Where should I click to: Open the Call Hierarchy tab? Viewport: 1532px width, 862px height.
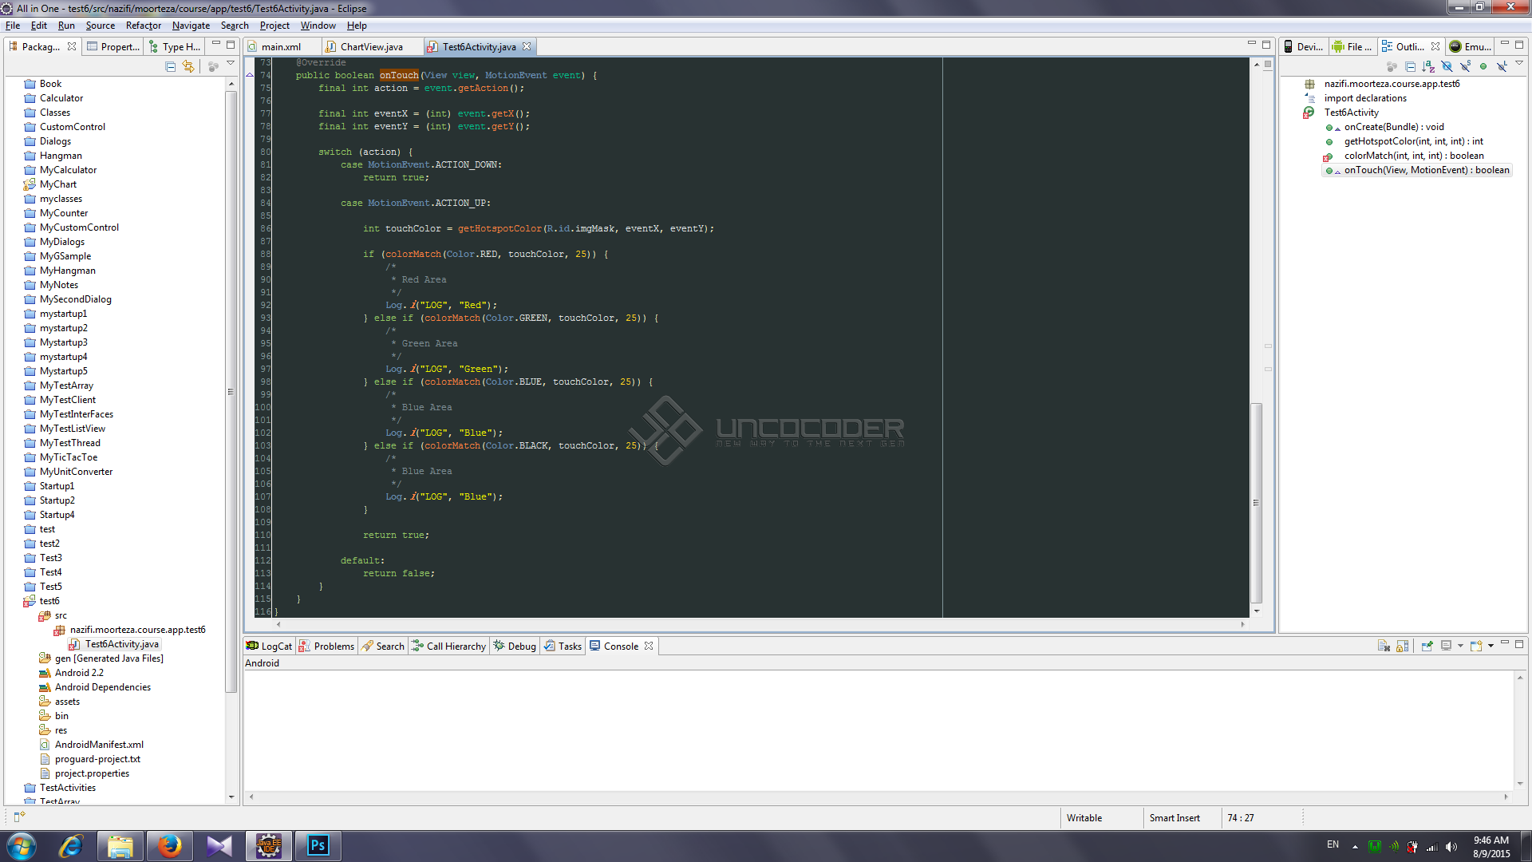coord(449,646)
